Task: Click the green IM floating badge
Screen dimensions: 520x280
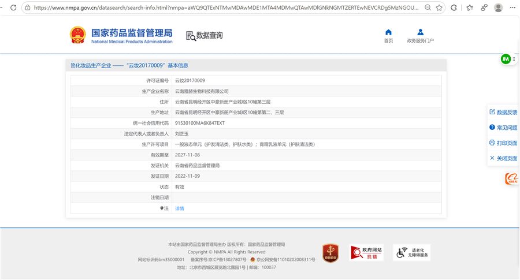Action: click(506, 59)
